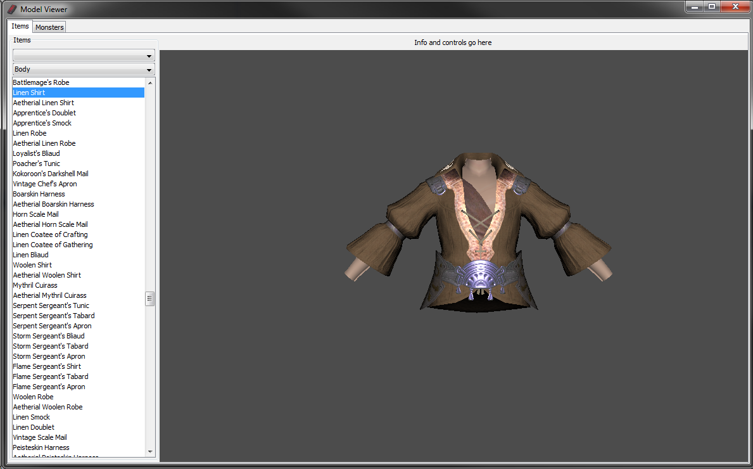
Task: Pick Horn Scale Mail
Action: click(x=79, y=214)
